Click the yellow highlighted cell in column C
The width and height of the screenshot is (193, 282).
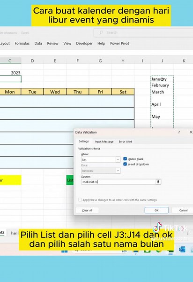[x=10, y=180]
